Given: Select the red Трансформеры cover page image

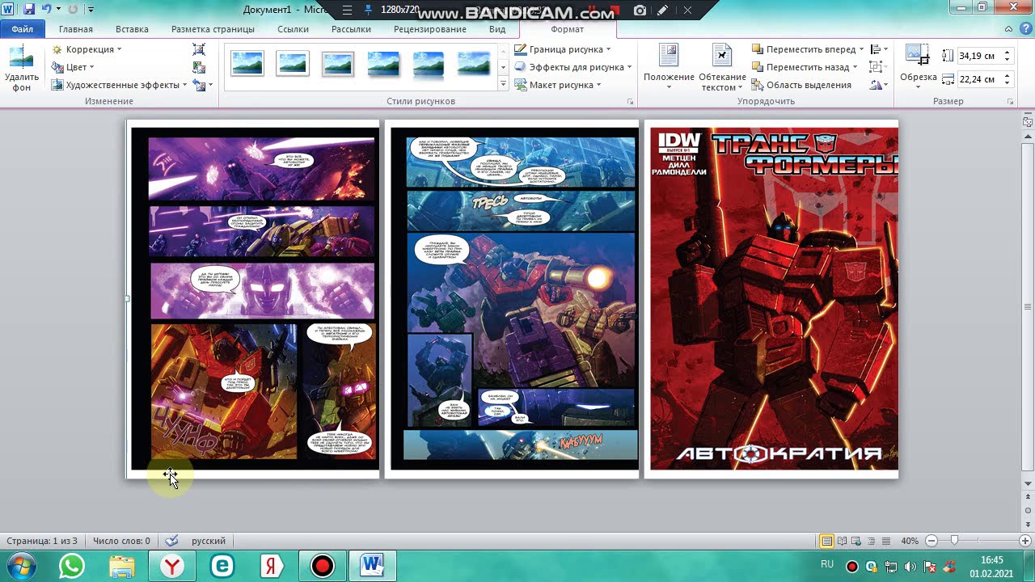Looking at the screenshot, I should pyautogui.click(x=773, y=298).
